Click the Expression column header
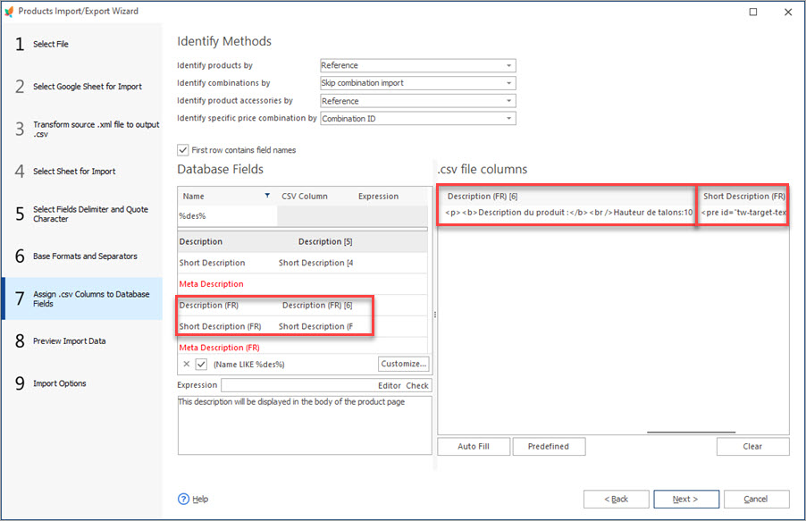 [378, 197]
